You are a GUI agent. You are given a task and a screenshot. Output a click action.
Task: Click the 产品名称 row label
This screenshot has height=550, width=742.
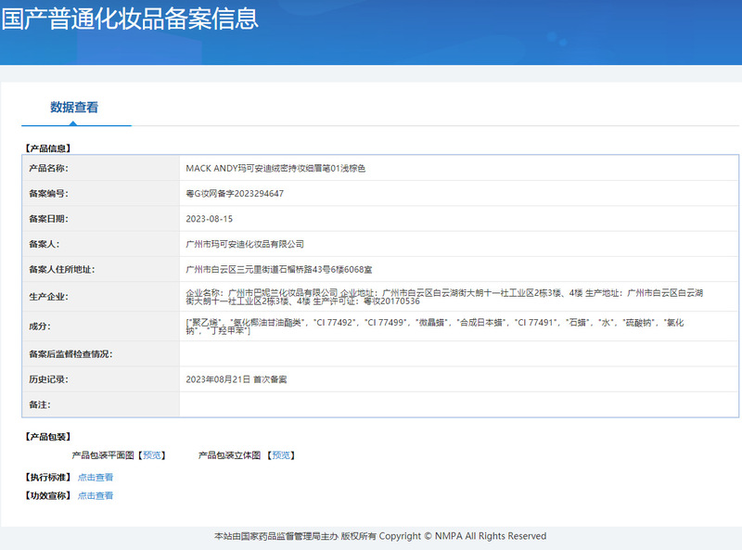click(x=49, y=169)
